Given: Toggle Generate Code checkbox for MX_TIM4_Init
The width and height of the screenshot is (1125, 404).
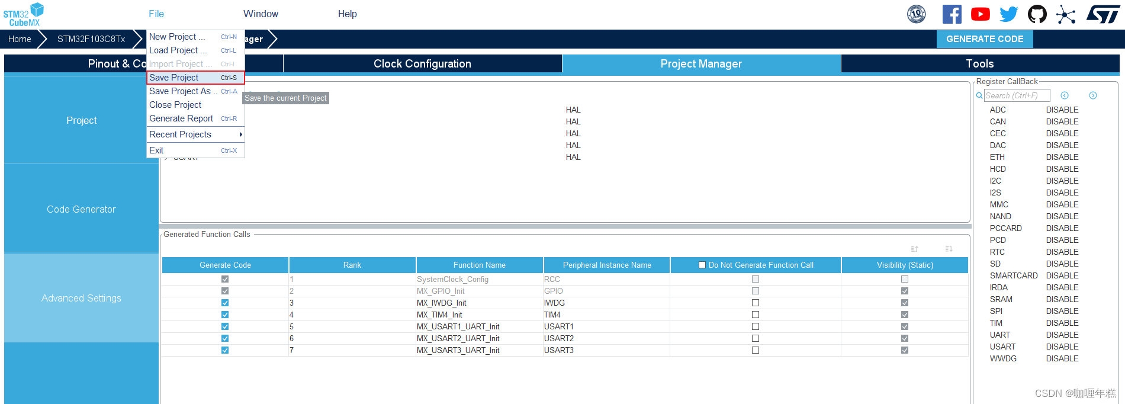Looking at the screenshot, I should 225,315.
